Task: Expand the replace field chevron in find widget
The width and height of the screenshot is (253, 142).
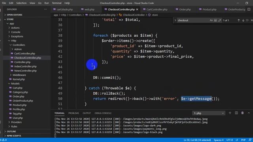Action: tap(175, 20)
